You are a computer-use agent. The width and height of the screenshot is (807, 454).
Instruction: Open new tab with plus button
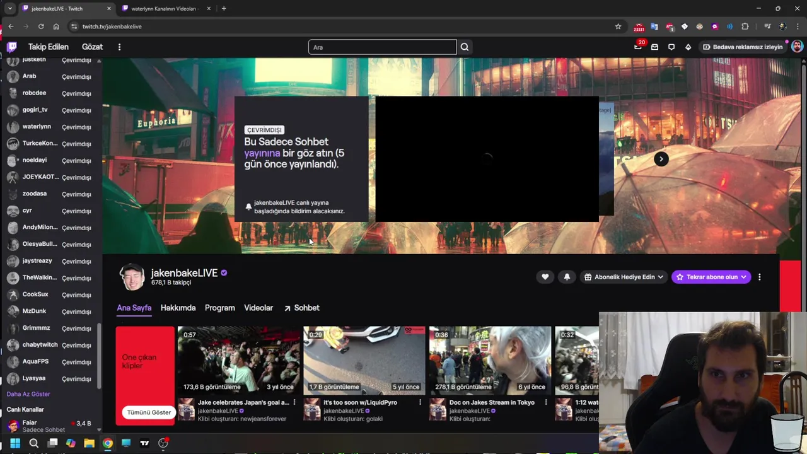[x=224, y=8]
